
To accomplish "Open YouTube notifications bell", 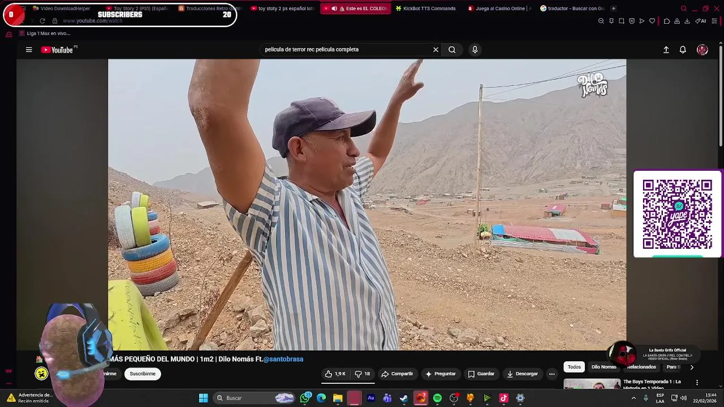I will (x=683, y=50).
